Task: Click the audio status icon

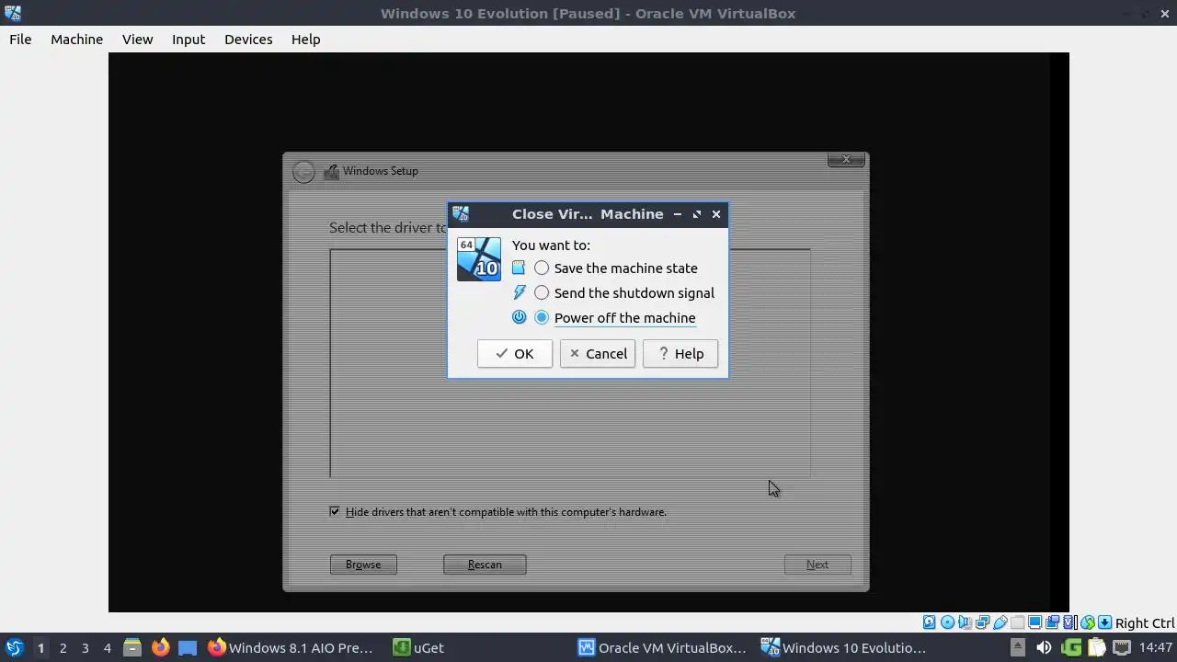Action: coord(965,622)
